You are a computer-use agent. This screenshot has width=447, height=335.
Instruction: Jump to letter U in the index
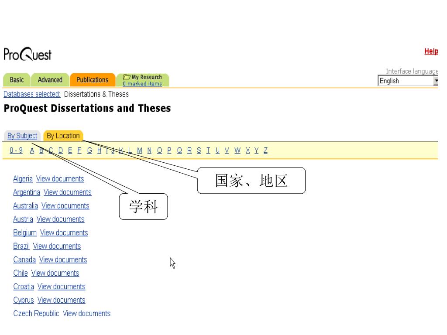tap(217, 150)
